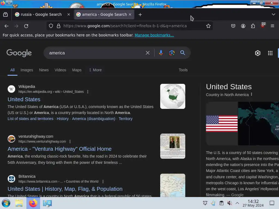This screenshot has height=209, width=279.
Task: Open search Tools filter
Action: (183, 70)
